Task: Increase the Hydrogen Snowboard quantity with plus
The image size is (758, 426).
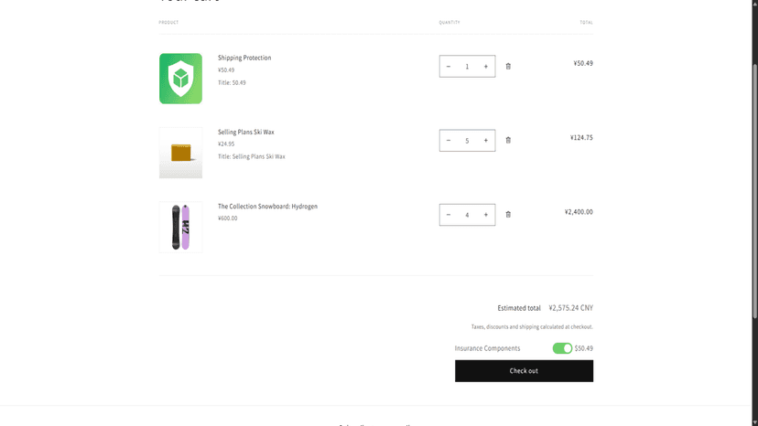Action: (486, 215)
